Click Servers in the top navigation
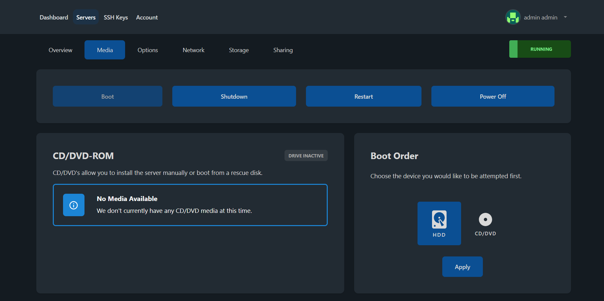The width and height of the screenshot is (604, 301). tap(86, 17)
